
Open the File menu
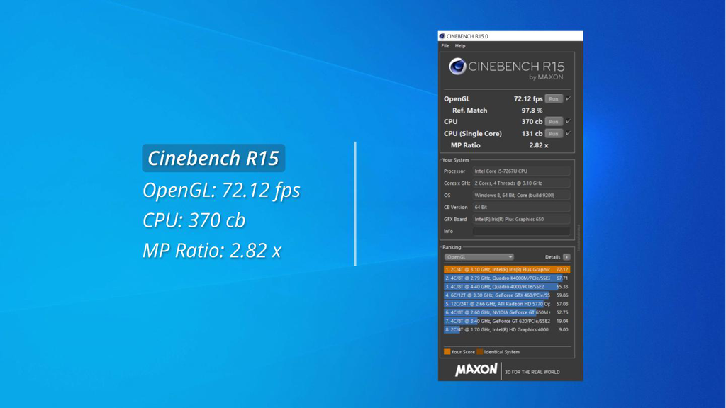[x=445, y=46]
